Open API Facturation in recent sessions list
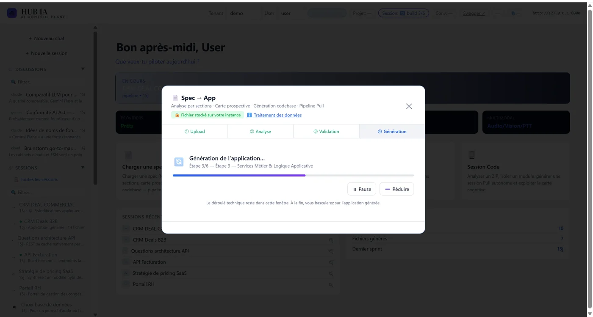The height and width of the screenshot is (317, 593). pos(227,262)
